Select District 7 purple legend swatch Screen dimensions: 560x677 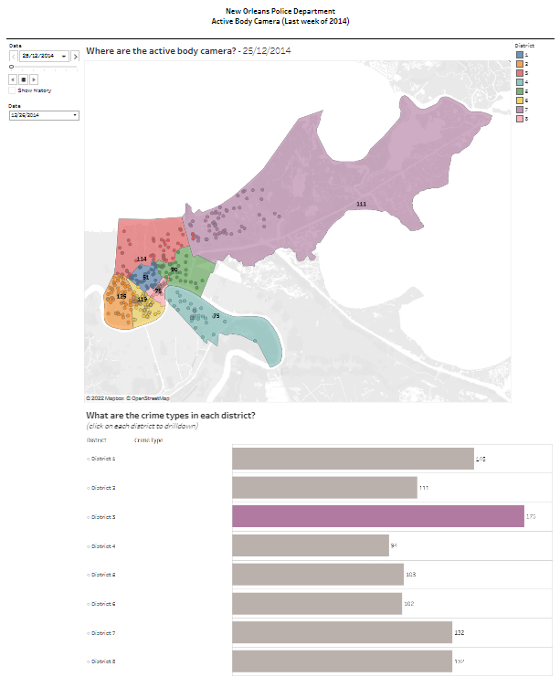(519, 110)
